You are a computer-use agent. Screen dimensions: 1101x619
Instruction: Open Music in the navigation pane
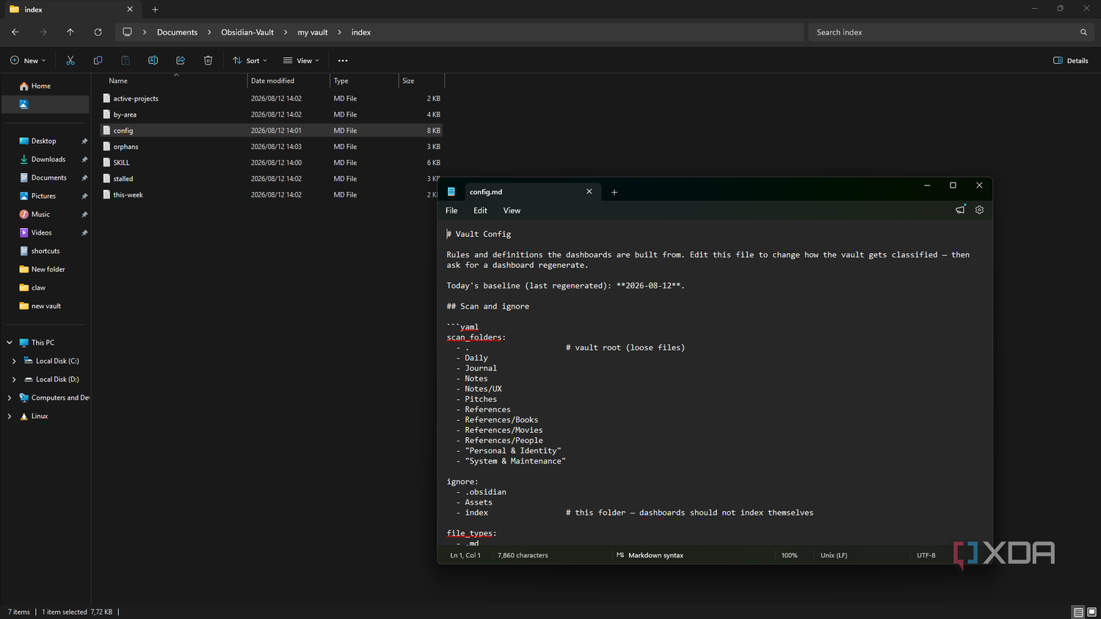coord(46,214)
